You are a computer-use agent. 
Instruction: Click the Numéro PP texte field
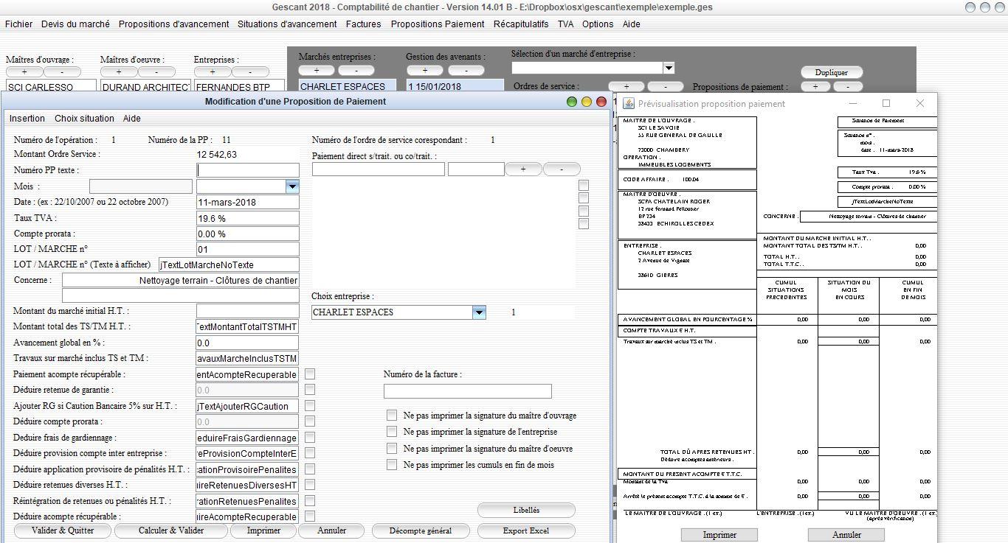pos(248,170)
